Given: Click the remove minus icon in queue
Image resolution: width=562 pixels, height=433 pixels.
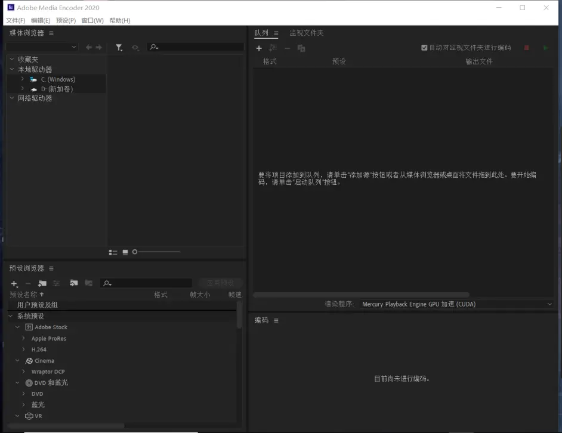Looking at the screenshot, I should point(287,48).
